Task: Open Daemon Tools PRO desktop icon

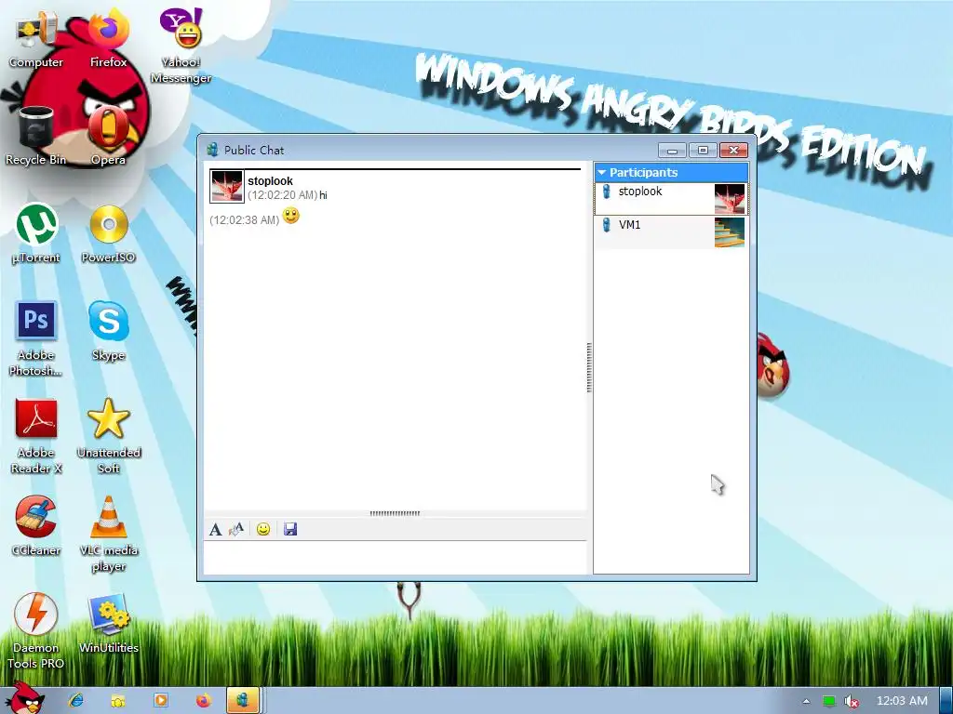Action: tap(36, 631)
